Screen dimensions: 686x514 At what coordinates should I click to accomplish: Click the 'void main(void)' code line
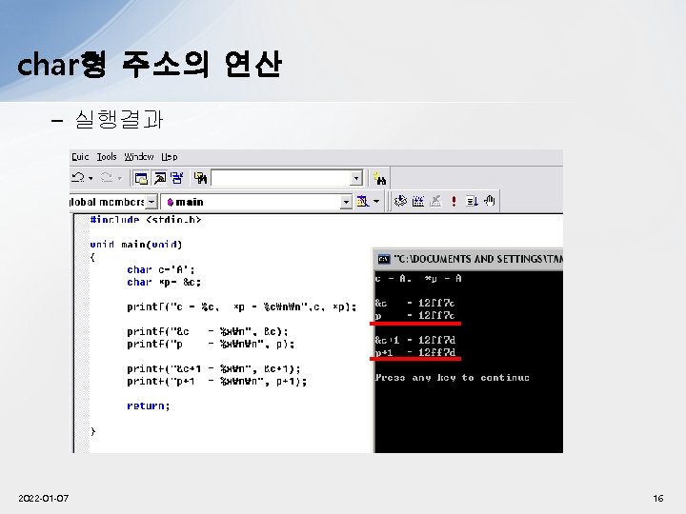136,245
